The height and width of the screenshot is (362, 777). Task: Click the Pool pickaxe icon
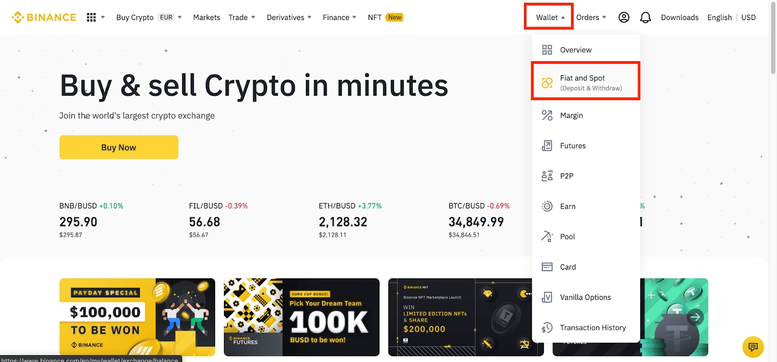point(547,237)
